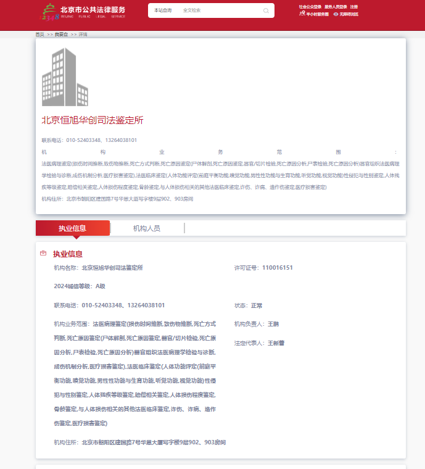
Task: Click the 北京恒旭华创司法鉴定所 title heading
Action: 93,120
